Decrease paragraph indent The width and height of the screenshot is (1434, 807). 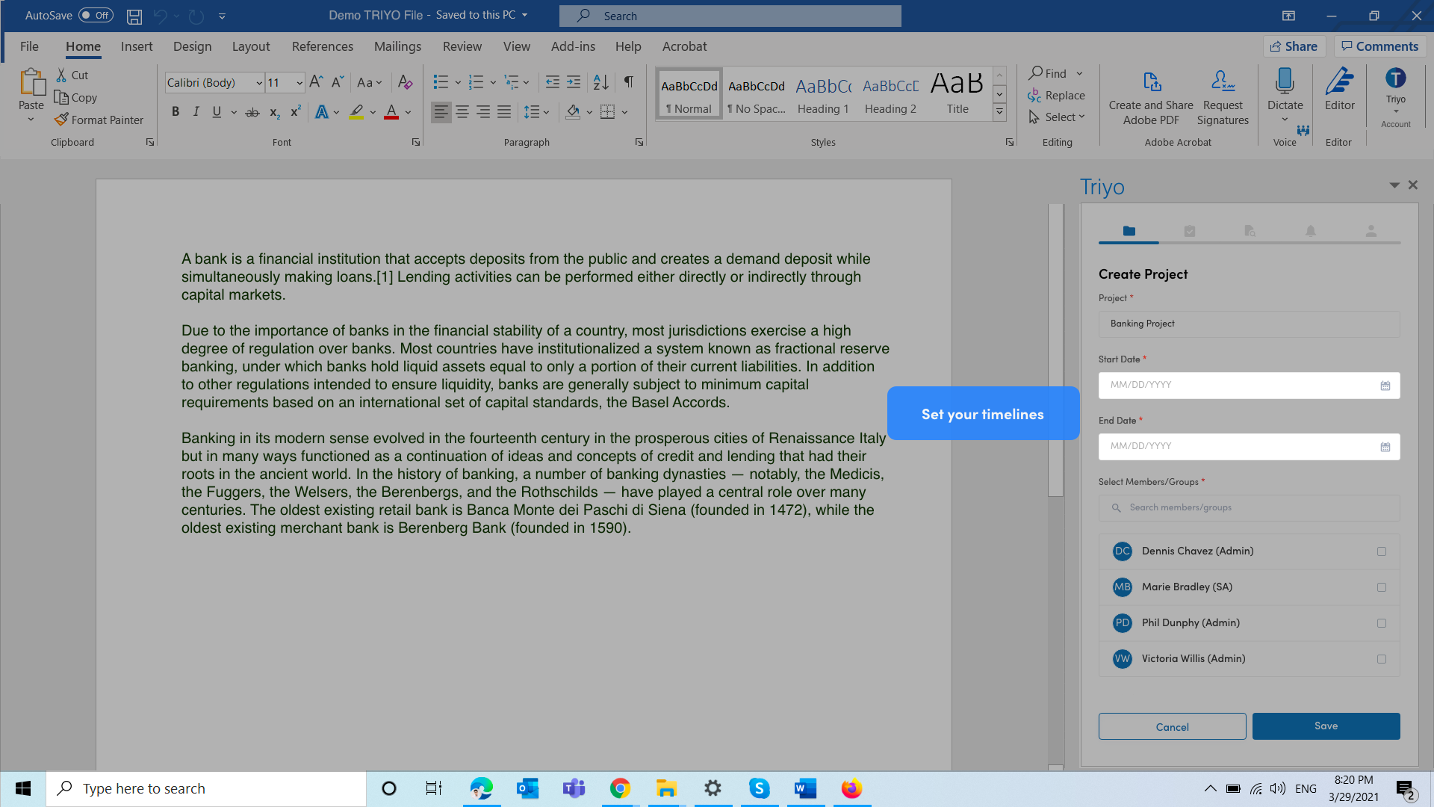[x=553, y=82]
